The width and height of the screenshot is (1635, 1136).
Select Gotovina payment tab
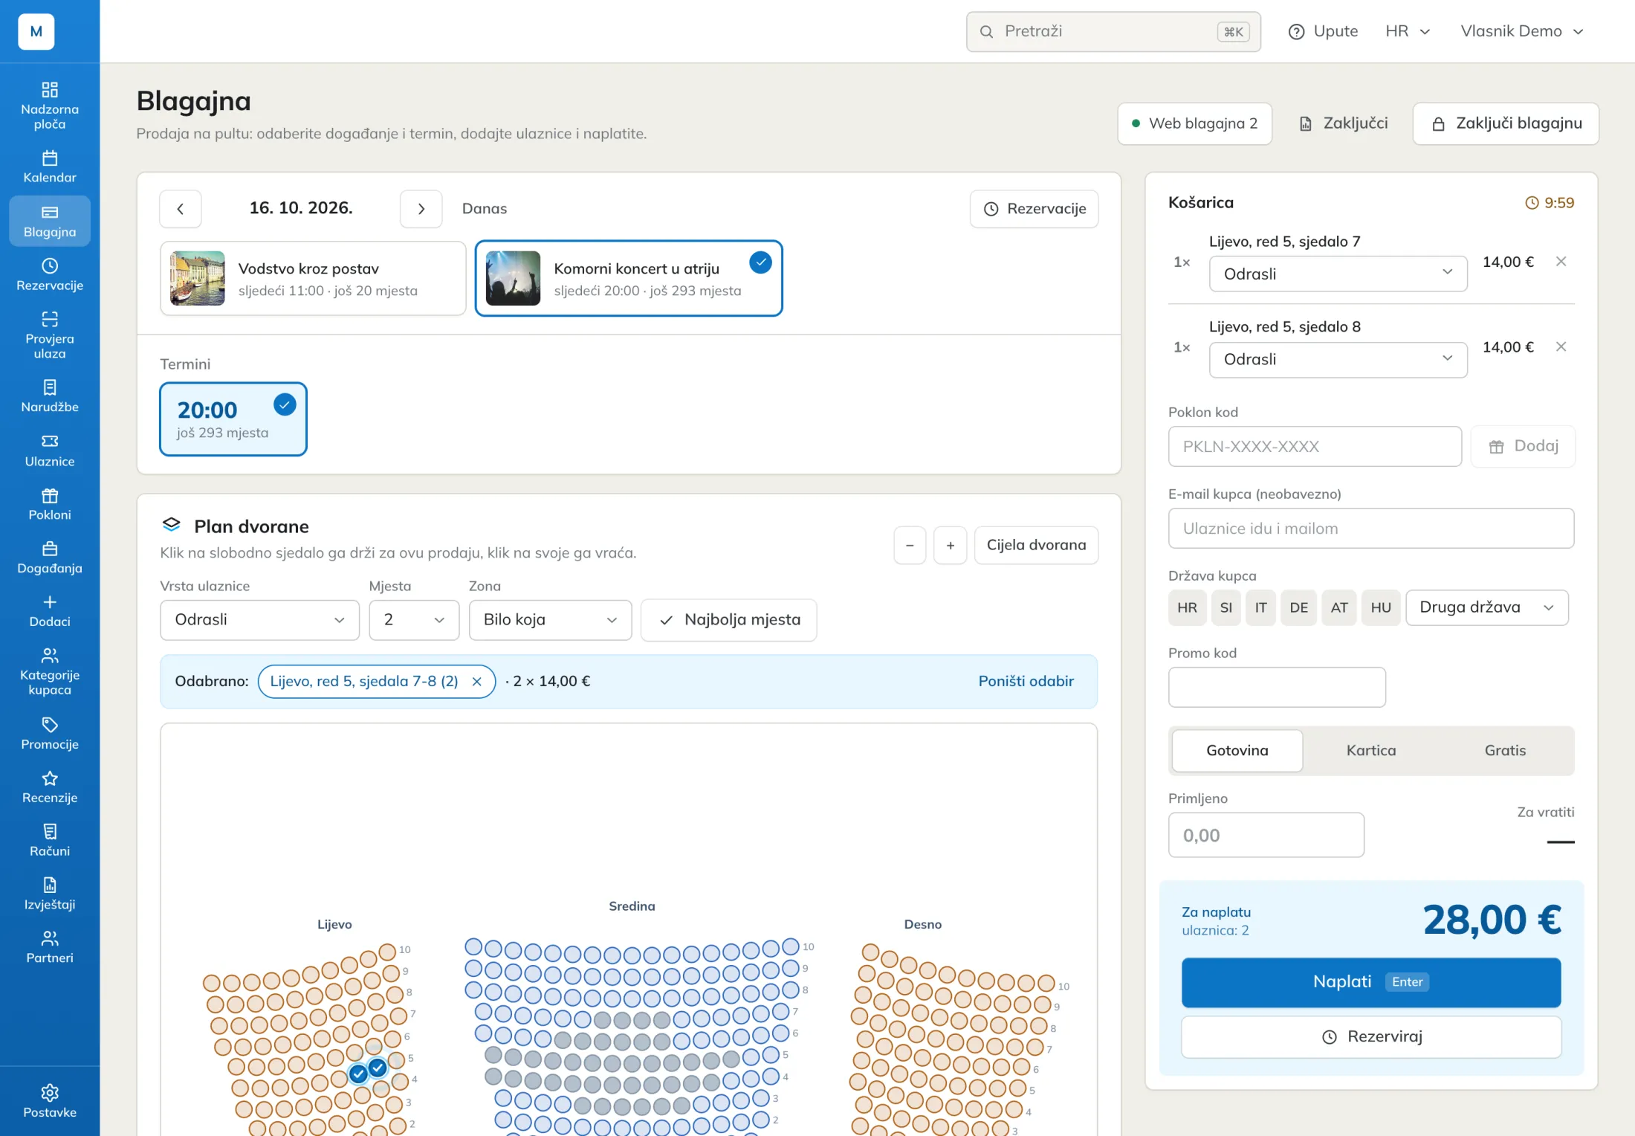coord(1237,751)
